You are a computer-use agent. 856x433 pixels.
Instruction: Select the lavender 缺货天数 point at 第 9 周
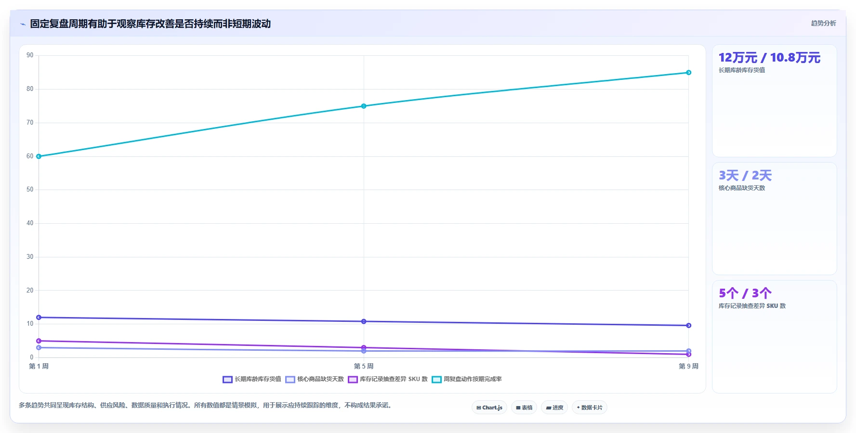(x=688, y=351)
